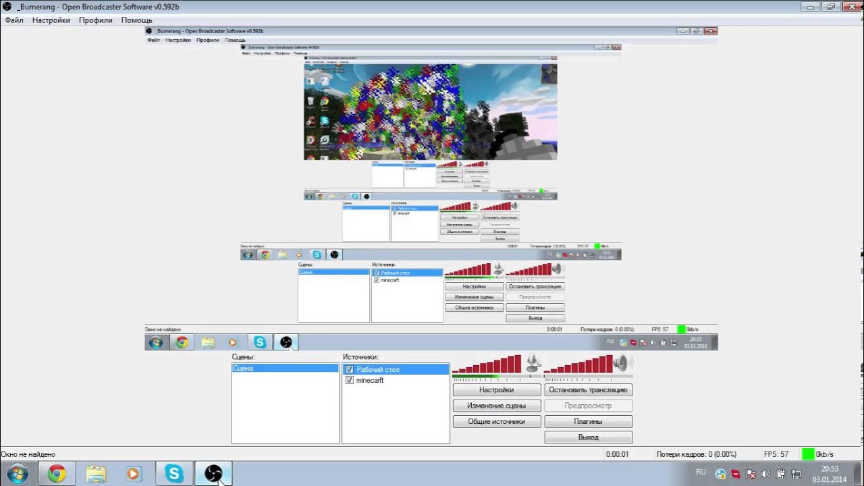Screen dimensions: 864x486
Task: Select the minecraft source row
Action: [396, 380]
